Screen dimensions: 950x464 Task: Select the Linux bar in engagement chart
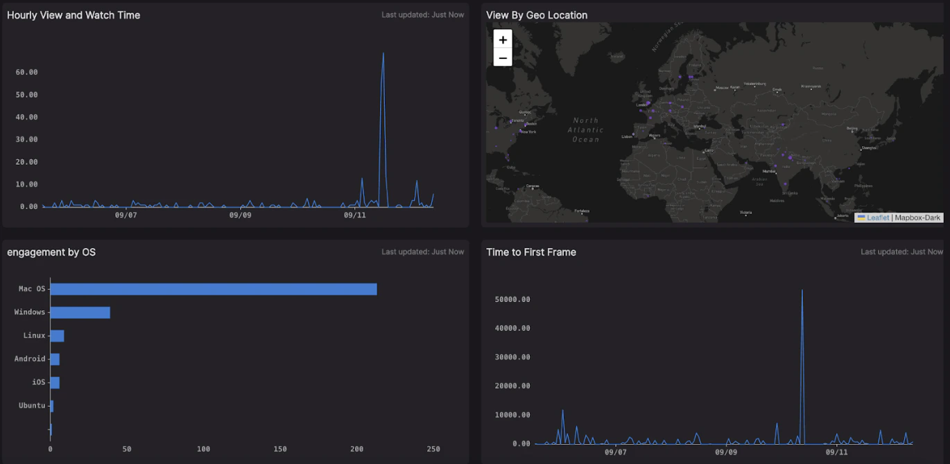click(58, 336)
